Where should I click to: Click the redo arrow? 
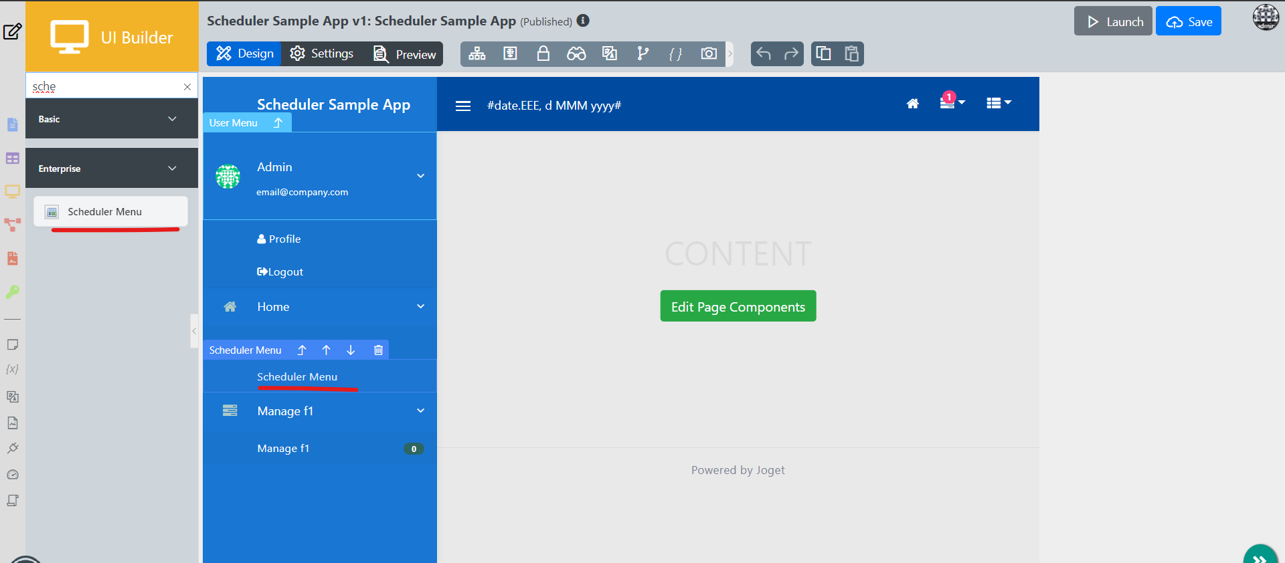pyautogui.click(x=791, y=53)
